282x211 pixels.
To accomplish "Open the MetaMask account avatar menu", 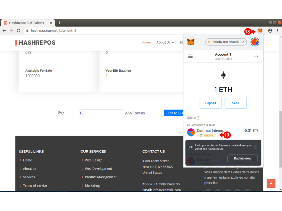I will [255, 42].
